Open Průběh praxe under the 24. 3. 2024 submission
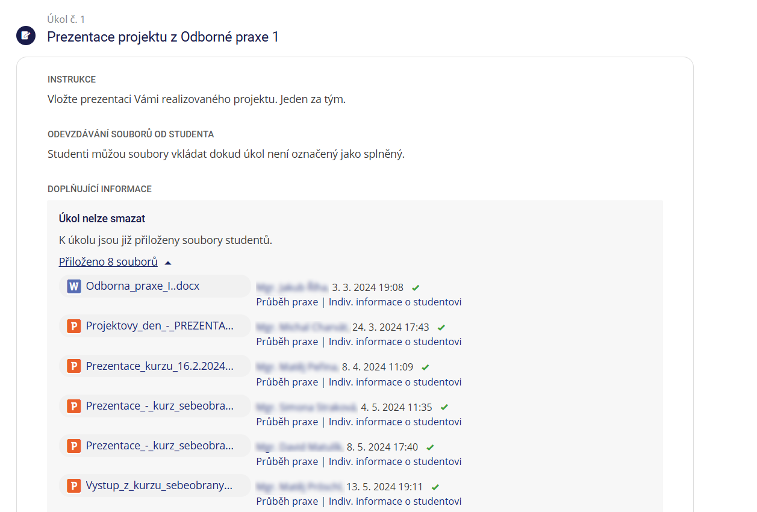Image resolution: width=757 pixels, height=512 pixels. 287,342
